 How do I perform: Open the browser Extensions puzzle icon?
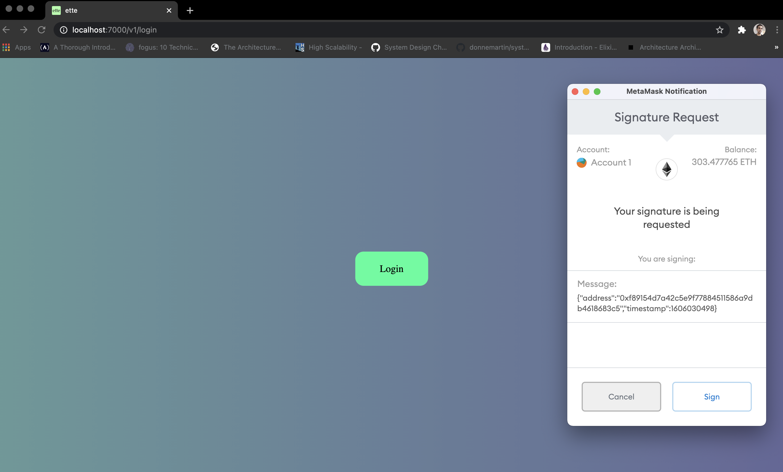[x=741, y=30]
